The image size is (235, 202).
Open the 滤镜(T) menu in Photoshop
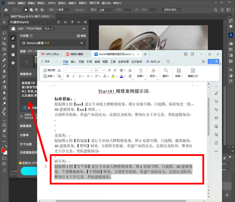point(72,3)
